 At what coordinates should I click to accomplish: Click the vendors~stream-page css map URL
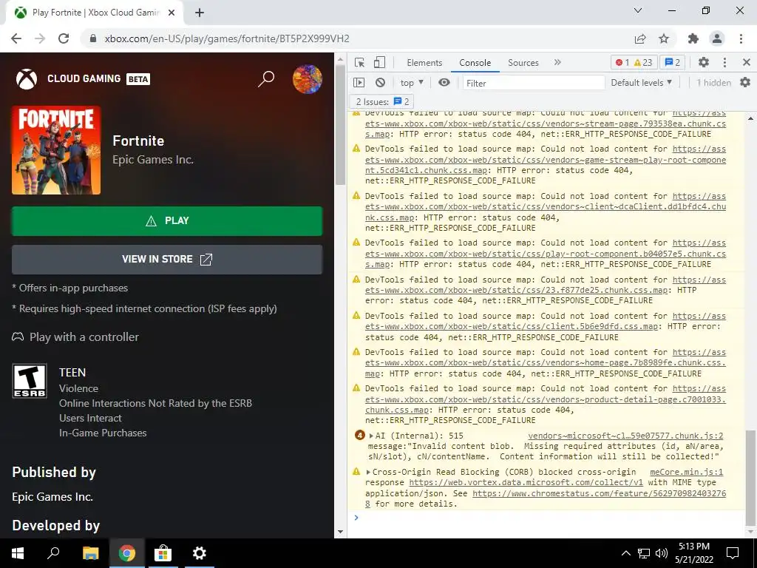(x=546, y=124)
